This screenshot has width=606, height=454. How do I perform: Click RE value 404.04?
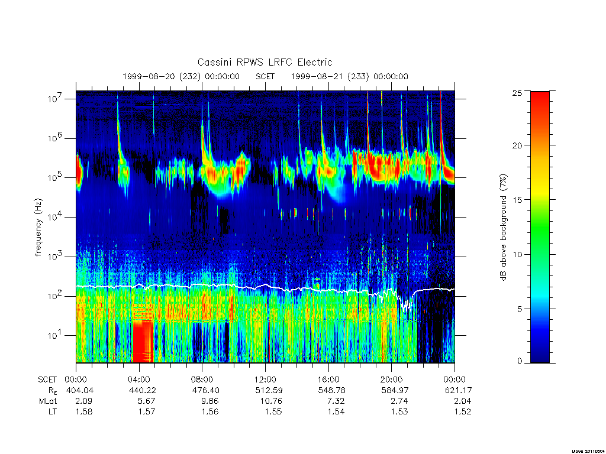point(80,390)
